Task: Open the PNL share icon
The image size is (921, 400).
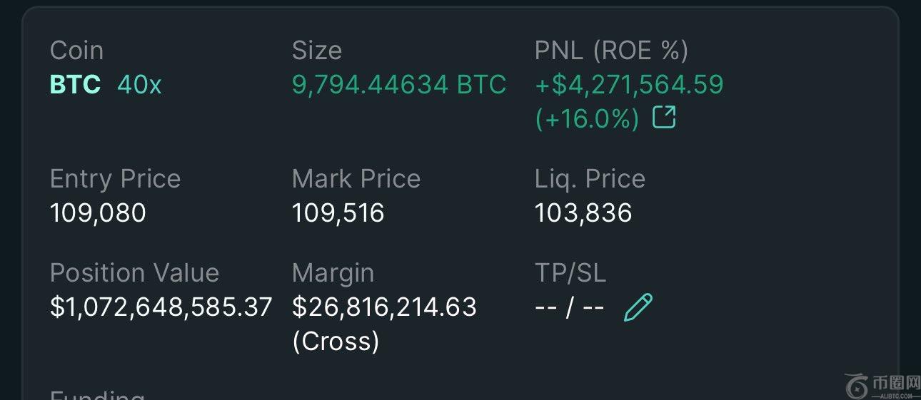Action: pos(664,118)
